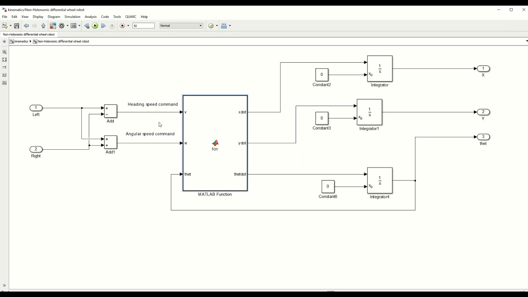This screenshot has width=528, height=297.
Task: Go up to parent with up arrow
Action: pos(43,26)
